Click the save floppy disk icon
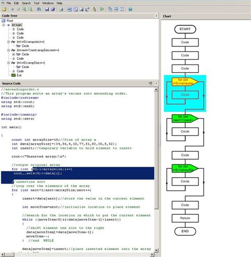This screenshot has height=257, width=251. [47, 10]
